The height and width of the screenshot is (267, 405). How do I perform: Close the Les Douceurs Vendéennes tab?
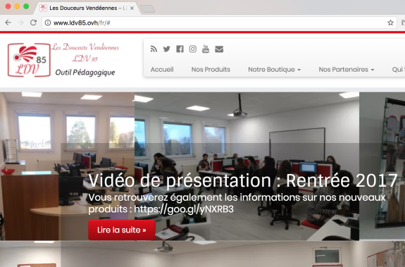pyautogui.click(x=132, y=8)
